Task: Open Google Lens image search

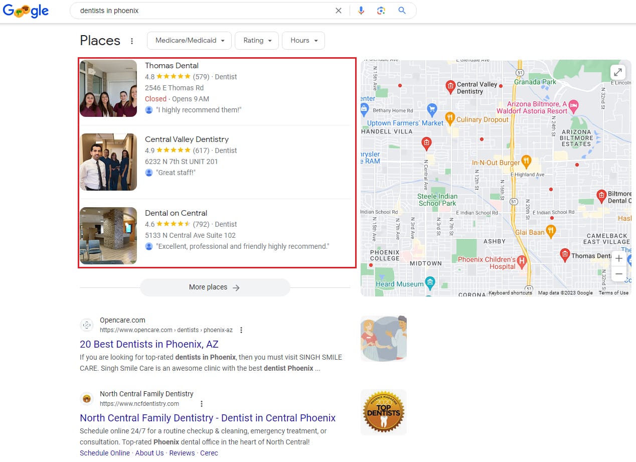Action: click(x=381, y=11)
